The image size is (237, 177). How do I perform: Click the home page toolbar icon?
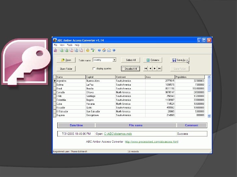pyautogui.click(x=104, y=50)
